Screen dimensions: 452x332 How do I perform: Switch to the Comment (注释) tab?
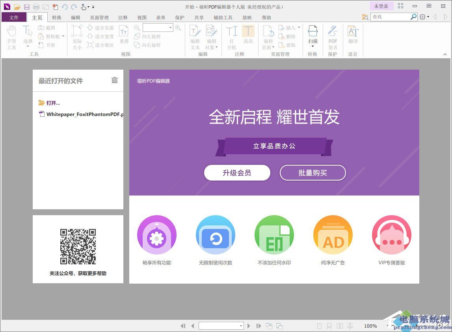coord(123,18)
